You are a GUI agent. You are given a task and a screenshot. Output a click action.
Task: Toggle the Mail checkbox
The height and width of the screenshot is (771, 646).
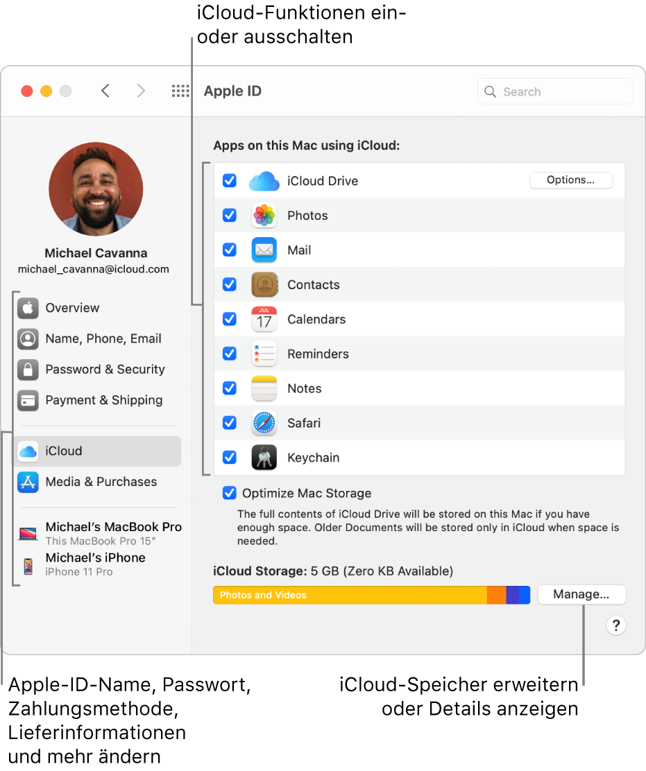[x=229, y=250]
